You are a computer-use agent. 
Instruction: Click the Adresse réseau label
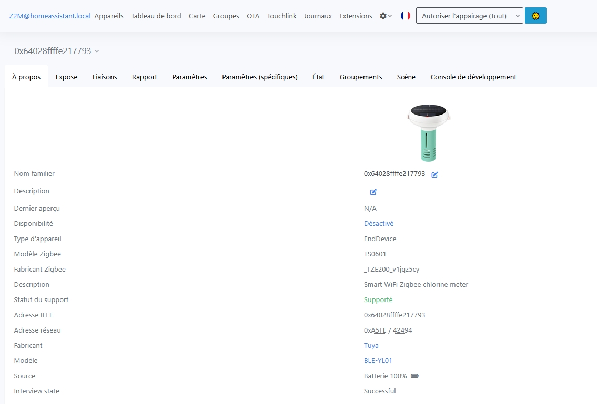point(37,330)
